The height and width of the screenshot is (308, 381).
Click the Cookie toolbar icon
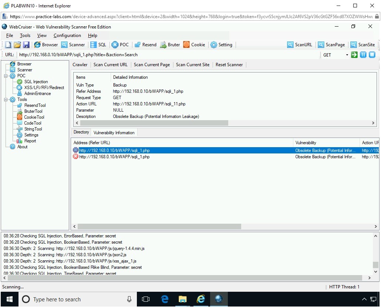click(x=194, y=45)
